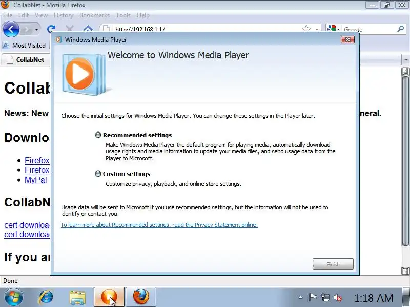The height and width of the screenshot is (307, 410).
Task: Click Windows Media Player taskbar button
Action: coord(109,297)
